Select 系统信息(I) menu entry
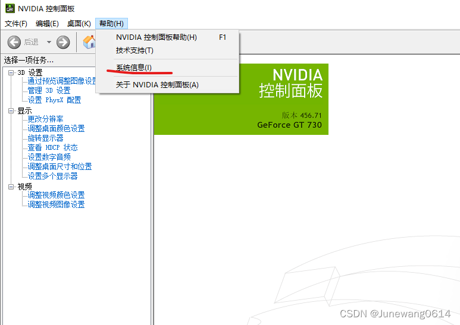The image size is (460, 325). point(168,68)
